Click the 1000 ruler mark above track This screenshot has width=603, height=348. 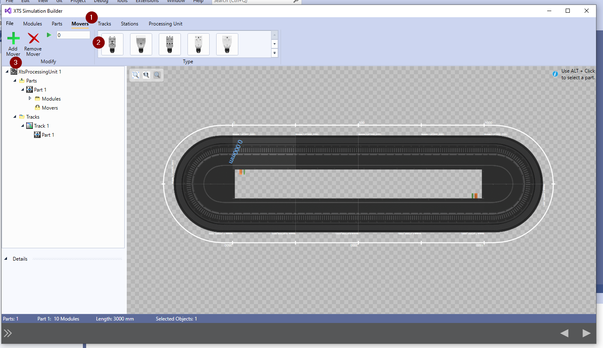click(x=488, y=123)
